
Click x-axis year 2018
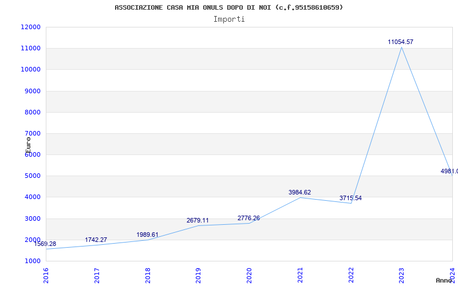coord(148,276)
